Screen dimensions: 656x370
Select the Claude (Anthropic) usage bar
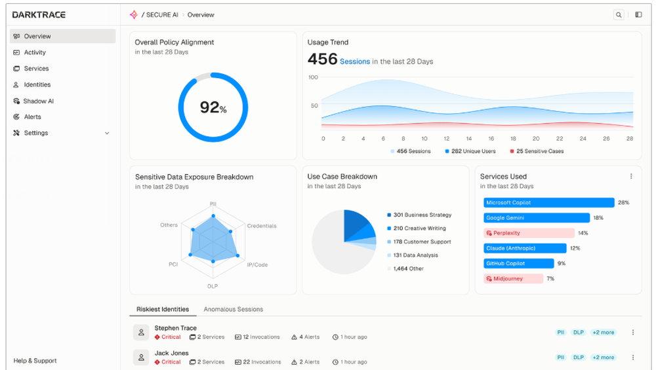coord(525,248)
